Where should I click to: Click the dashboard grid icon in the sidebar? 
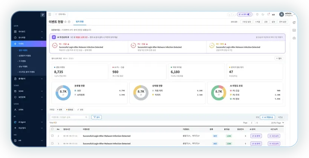[15, 32]
